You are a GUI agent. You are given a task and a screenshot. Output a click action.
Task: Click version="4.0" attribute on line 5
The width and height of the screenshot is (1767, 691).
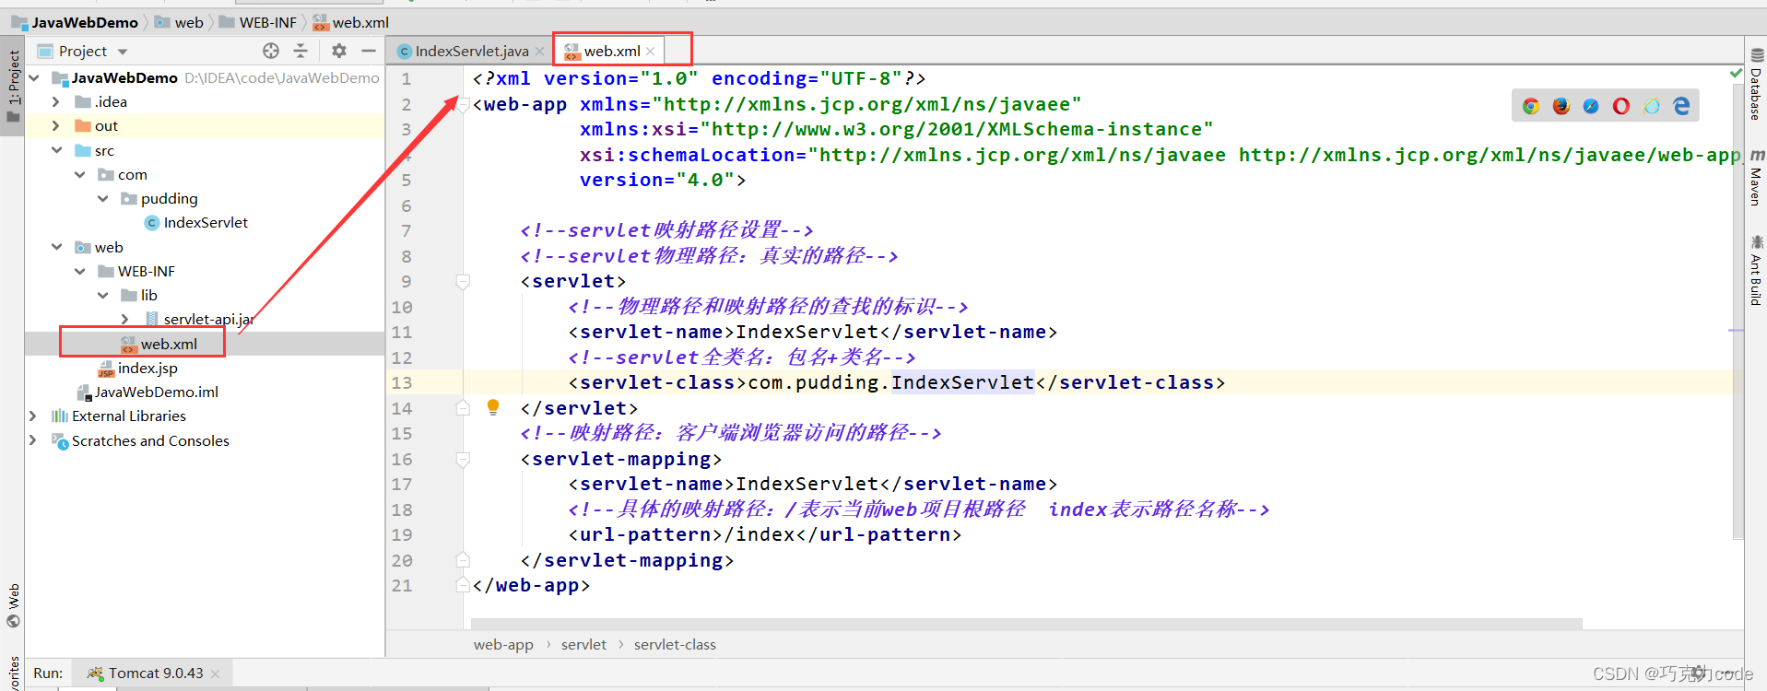coord(656,180)
